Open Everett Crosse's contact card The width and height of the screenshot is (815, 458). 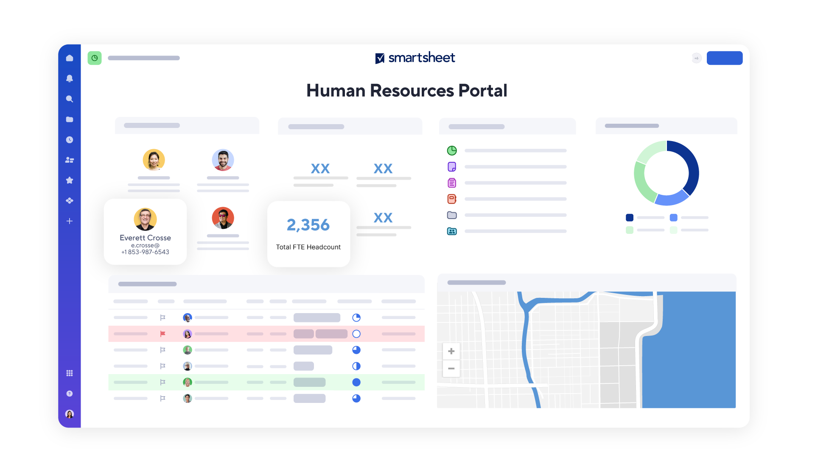[145, 232]
